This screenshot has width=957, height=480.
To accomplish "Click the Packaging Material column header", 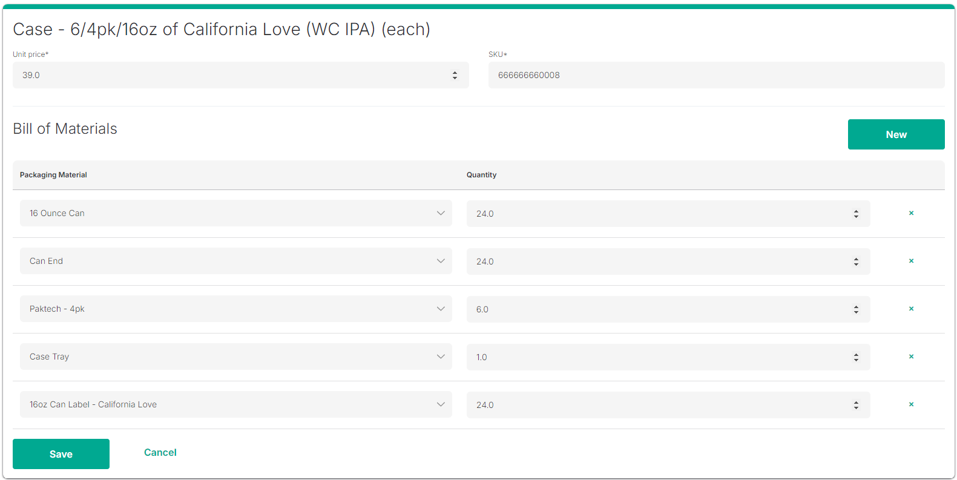I will tap(53, 175).
